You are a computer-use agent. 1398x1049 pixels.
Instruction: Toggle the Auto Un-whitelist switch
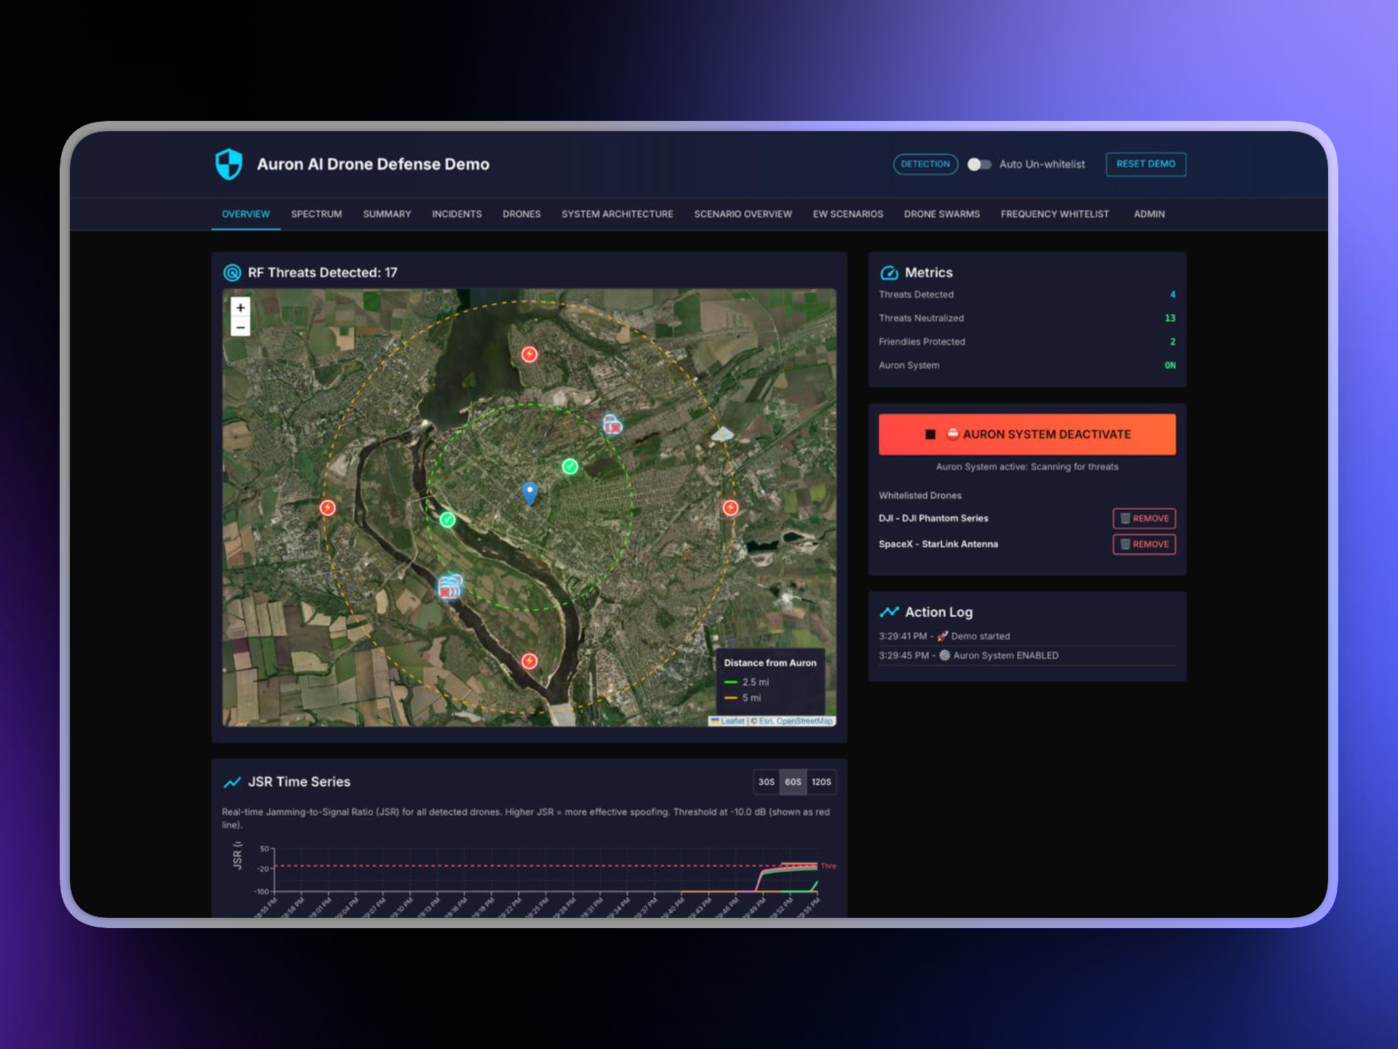979,165
